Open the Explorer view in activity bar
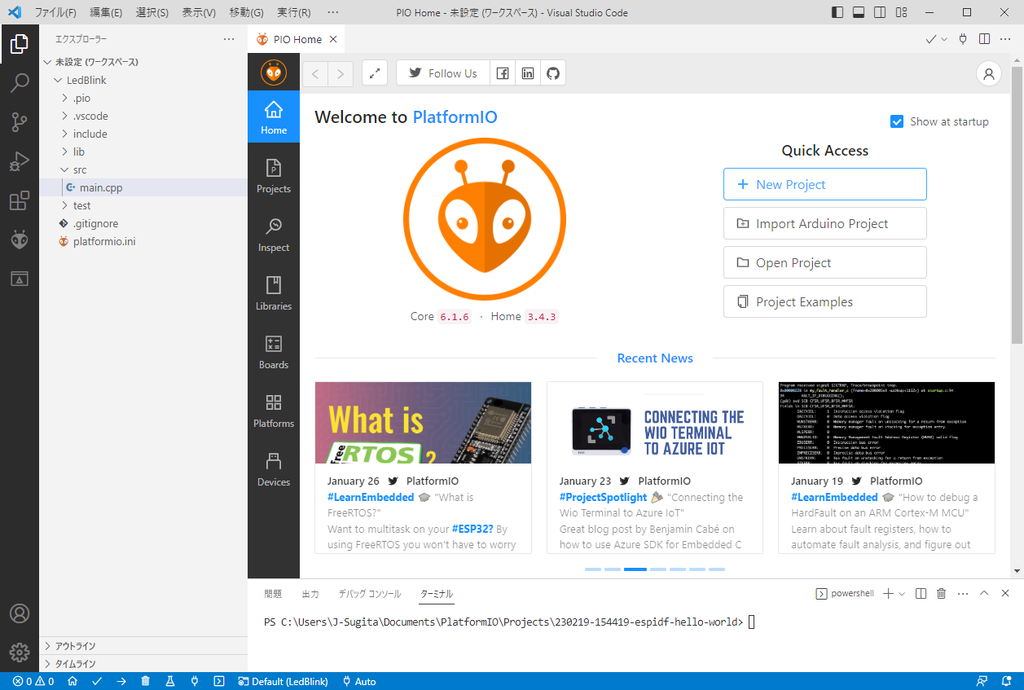The height and width of the screenshot is (690, 1024). click(x=20, y=44)
